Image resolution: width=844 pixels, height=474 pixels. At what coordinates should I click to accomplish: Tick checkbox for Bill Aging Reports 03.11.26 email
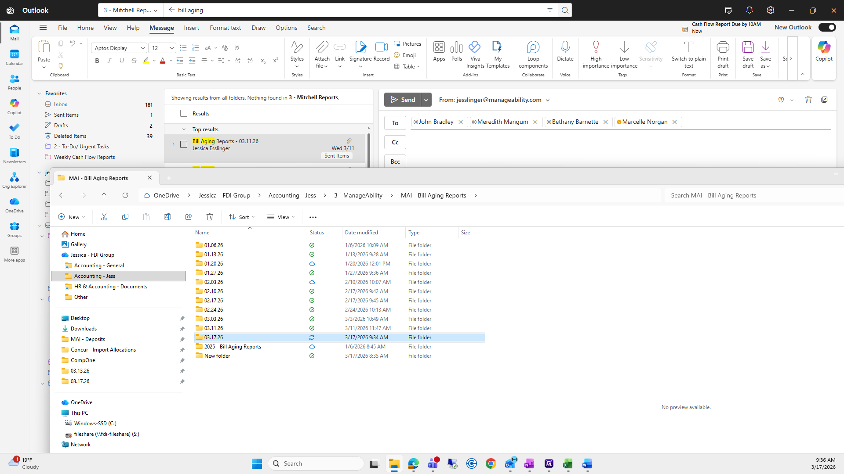coord(184,144)
